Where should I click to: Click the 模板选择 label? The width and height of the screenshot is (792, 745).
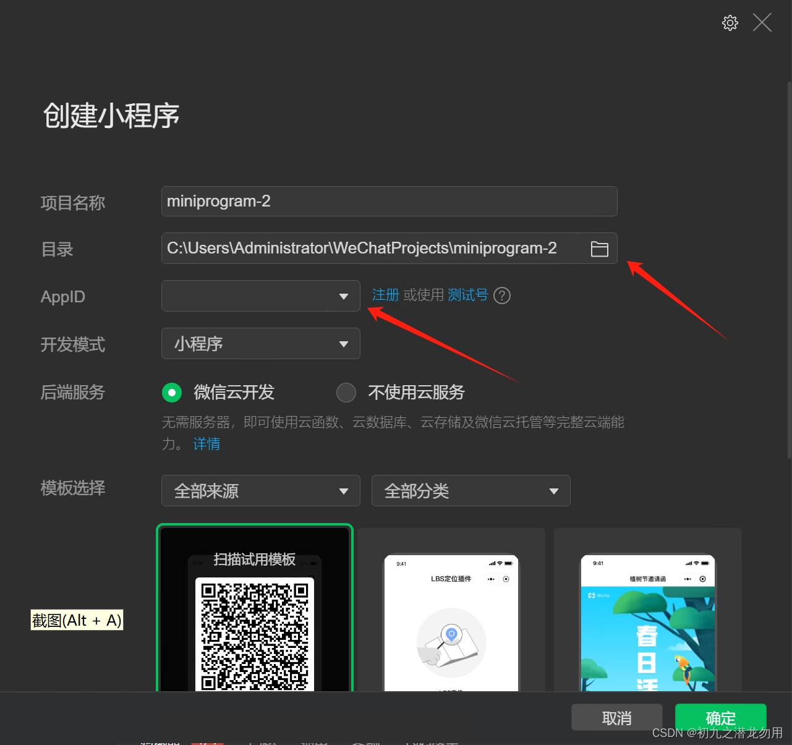[73, 488]
